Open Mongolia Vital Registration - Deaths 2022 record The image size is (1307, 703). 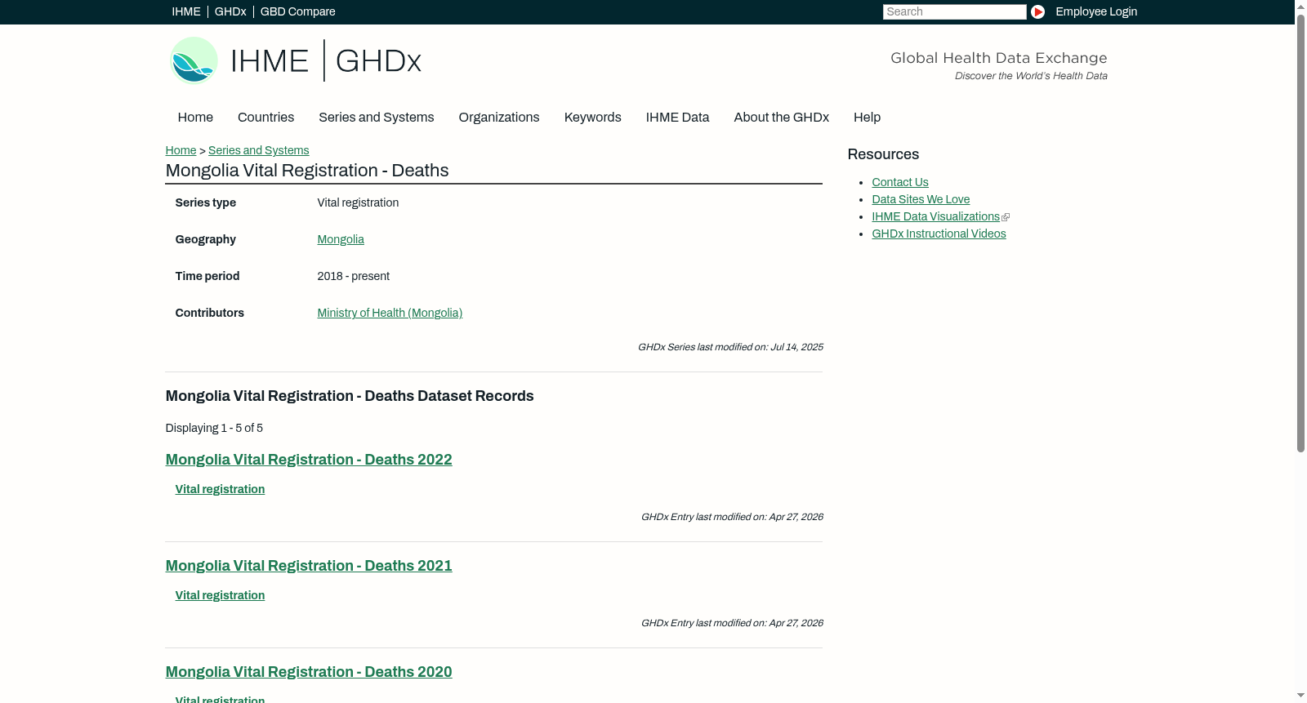point(309,460)
